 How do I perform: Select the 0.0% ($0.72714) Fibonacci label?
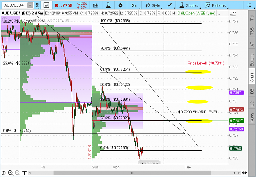[x=17, y=131]
